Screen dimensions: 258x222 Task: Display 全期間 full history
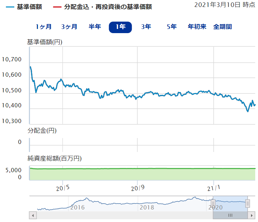223,27
